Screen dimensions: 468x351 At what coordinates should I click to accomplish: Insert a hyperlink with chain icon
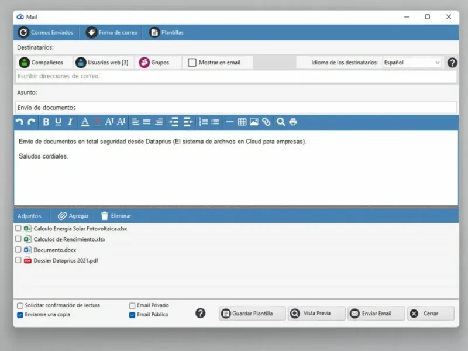tap(266, 122)
